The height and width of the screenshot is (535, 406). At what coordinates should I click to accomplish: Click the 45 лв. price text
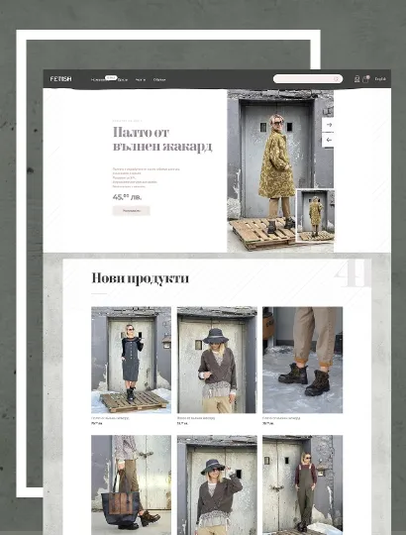click(x=127, y=197)
